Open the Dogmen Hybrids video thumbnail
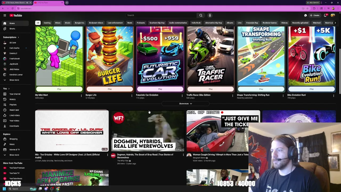The width and height of the screenshot is (341, 192). coord(148,131)
